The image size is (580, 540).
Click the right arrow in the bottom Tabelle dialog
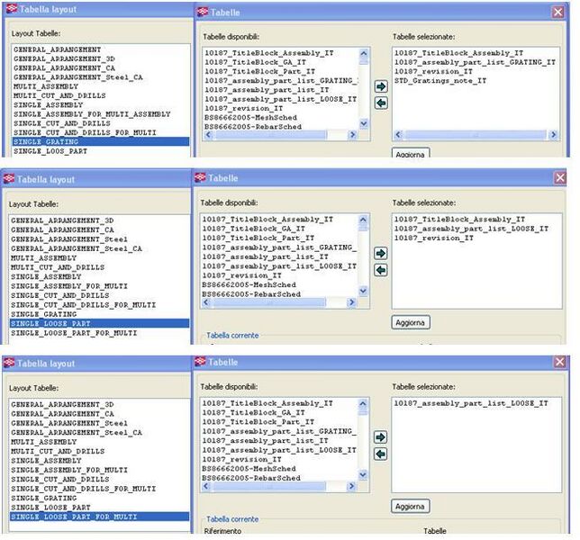pos(380,436)
